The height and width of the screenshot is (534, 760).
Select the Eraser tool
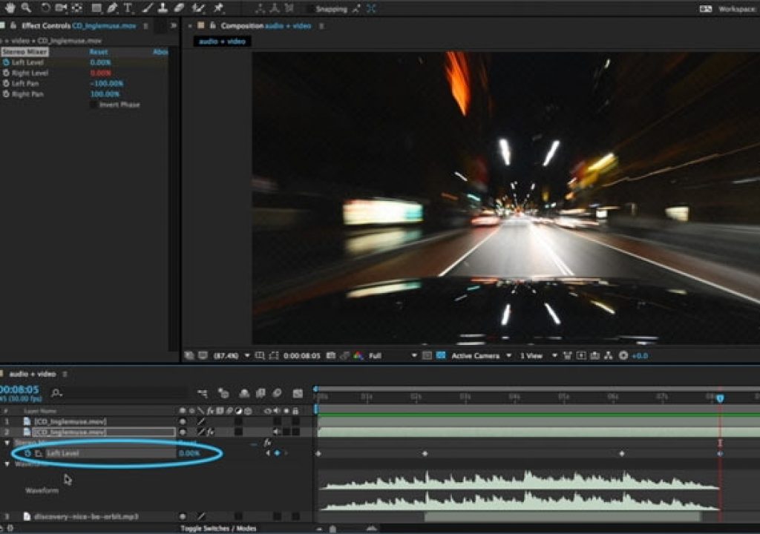(179, 7)
